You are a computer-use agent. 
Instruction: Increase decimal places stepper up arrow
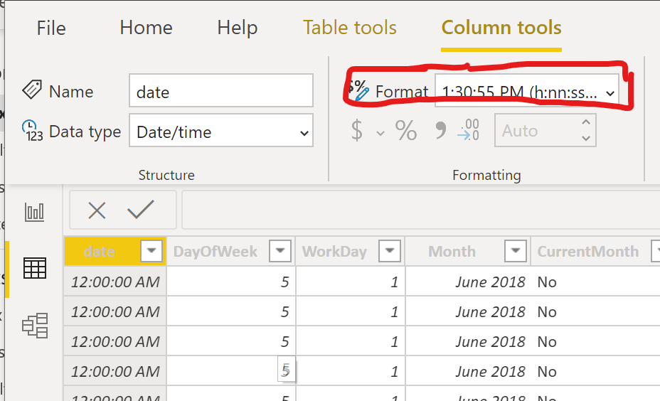tap(586, 122)
